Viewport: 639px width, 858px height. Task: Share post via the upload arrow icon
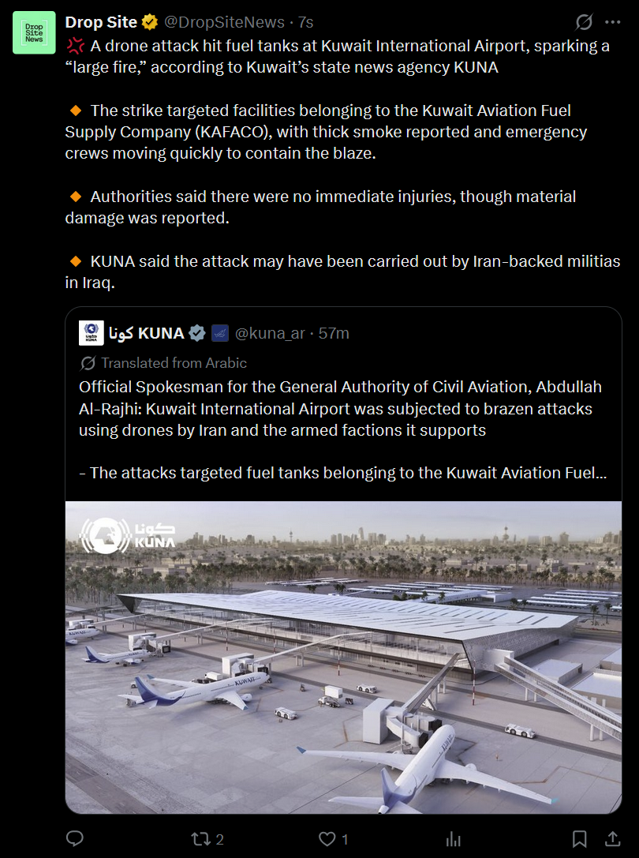point(613,838)
